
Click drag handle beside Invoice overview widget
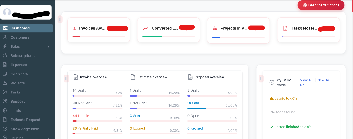(x=66, y=79)
